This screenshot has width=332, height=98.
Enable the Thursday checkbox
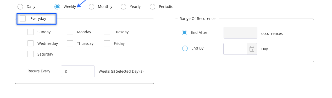[x=70, y=43]
